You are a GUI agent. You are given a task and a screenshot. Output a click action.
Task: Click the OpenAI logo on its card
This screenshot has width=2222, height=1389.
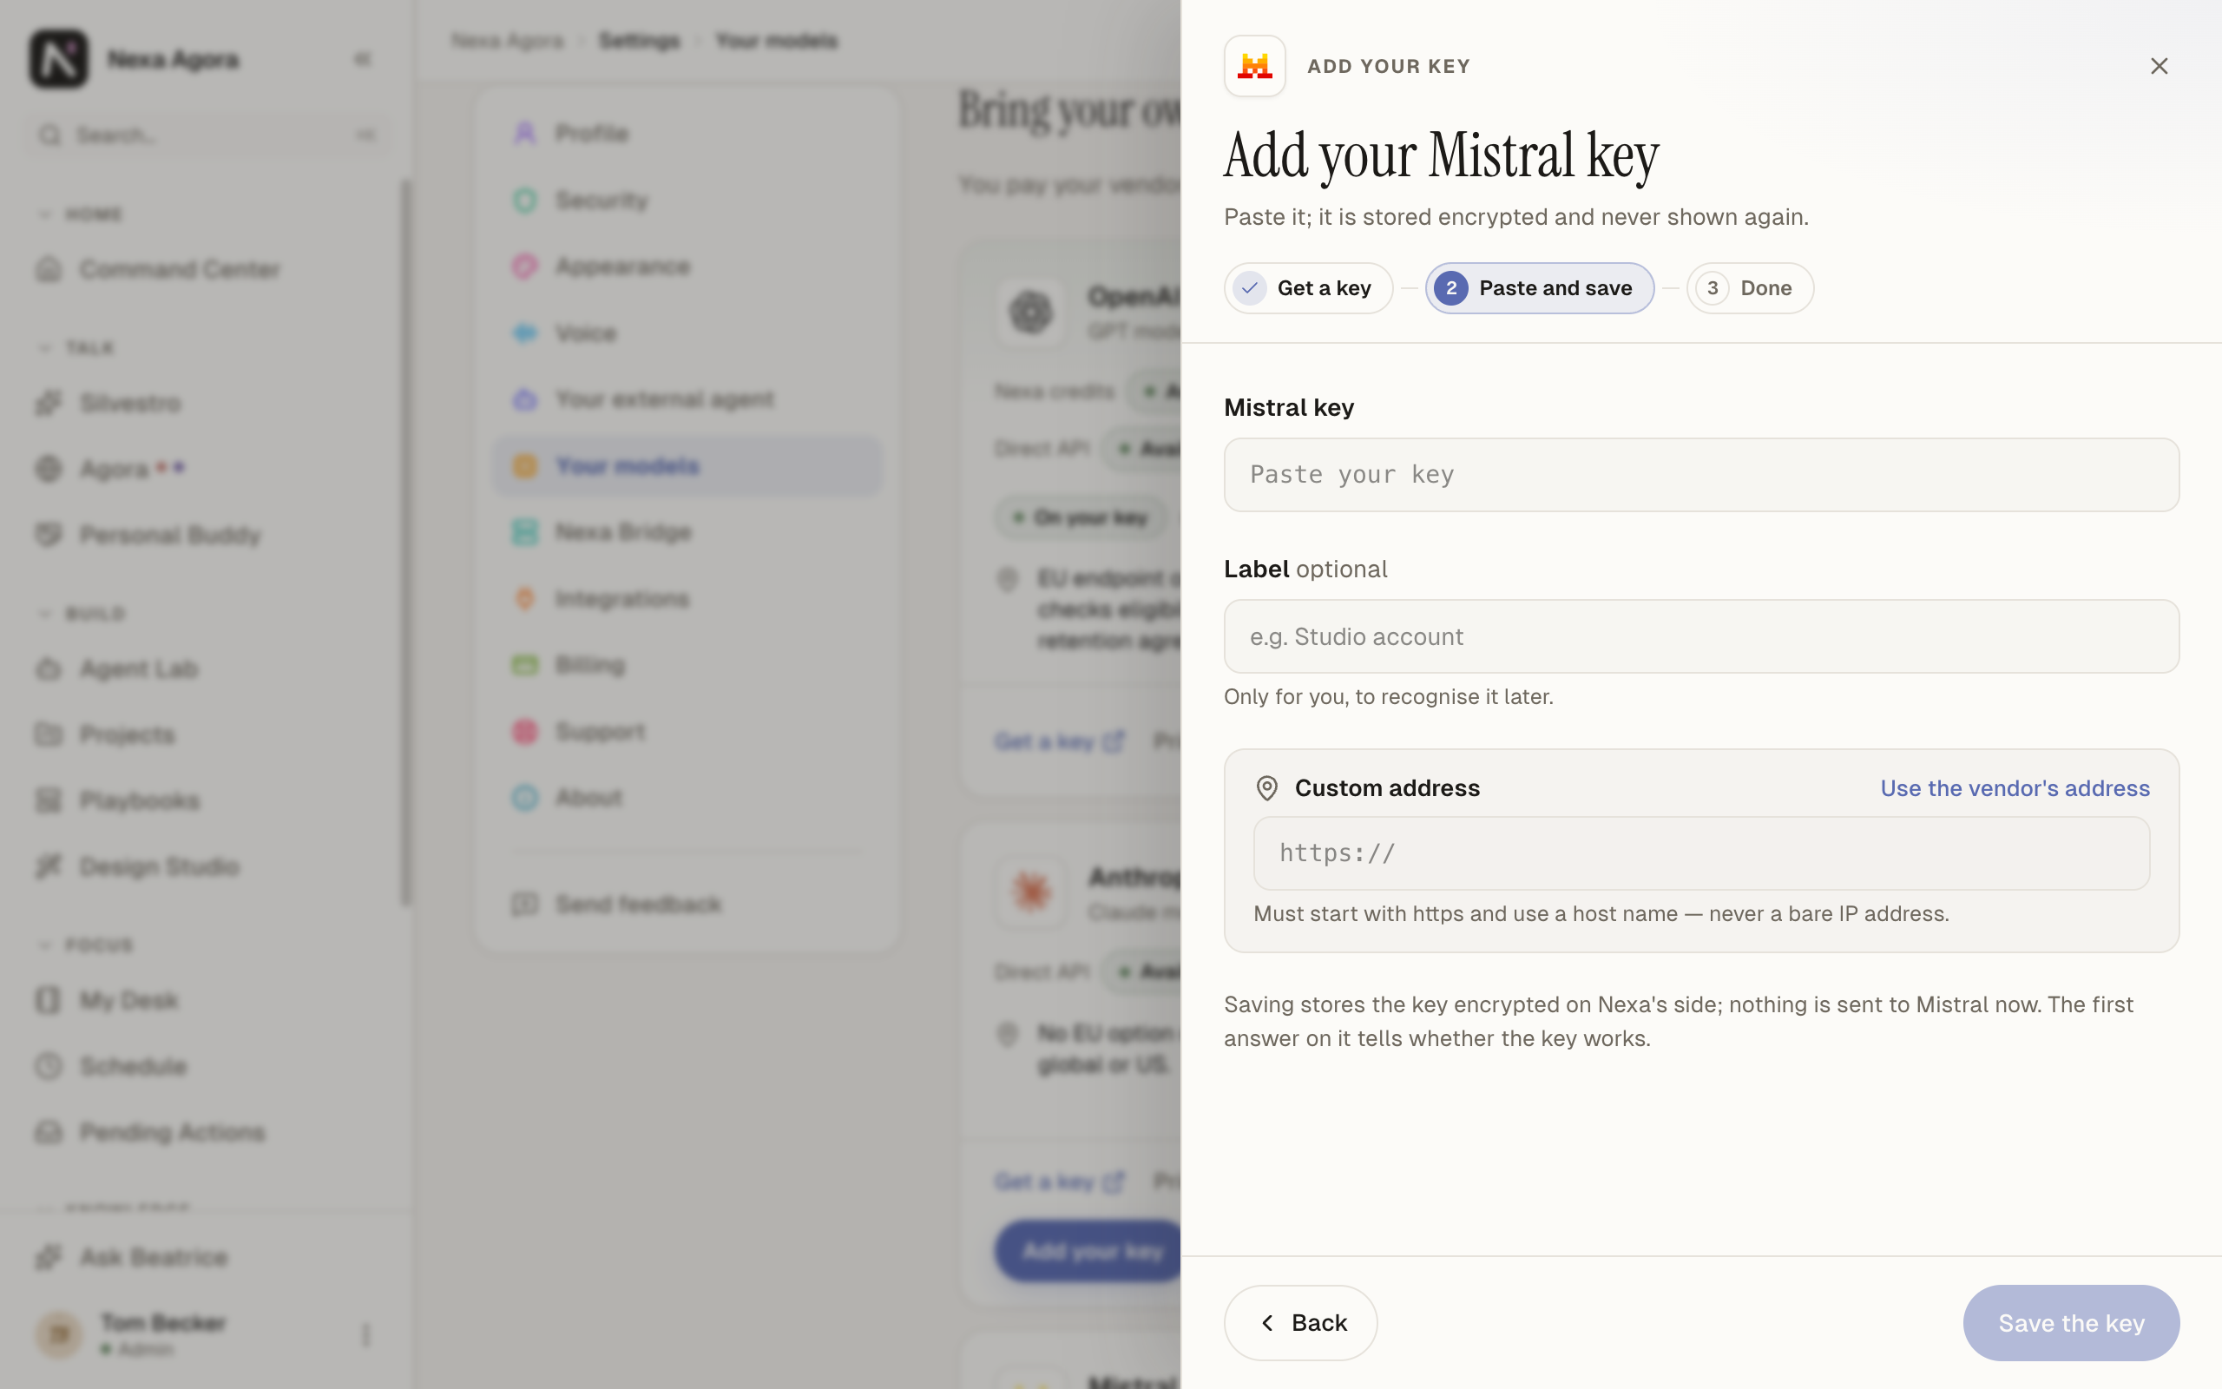[x=1031, y=313]
